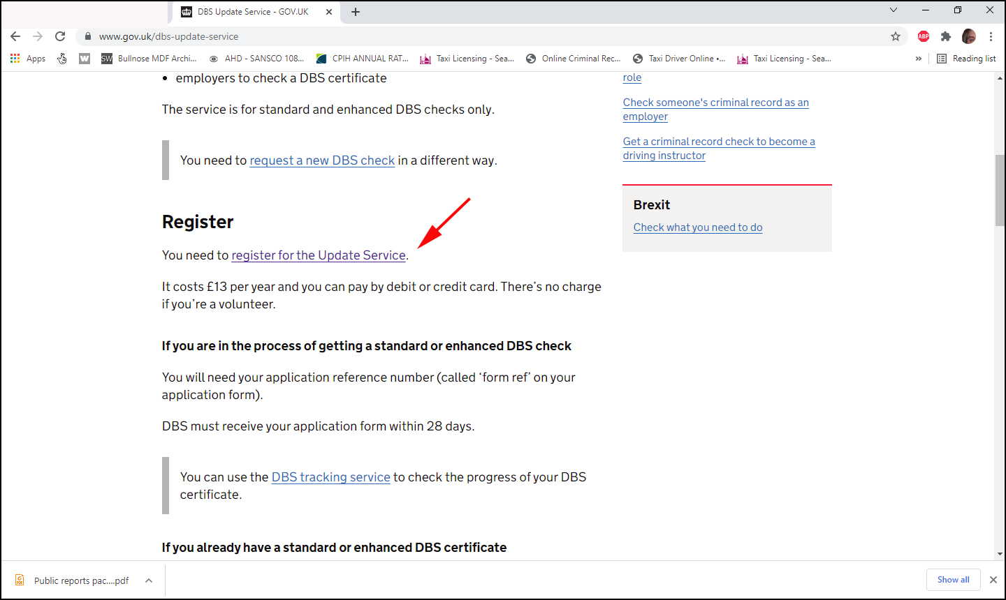Reload the page with refresh icon
This screenshot has width=1006, height=600.
[60, 36]
